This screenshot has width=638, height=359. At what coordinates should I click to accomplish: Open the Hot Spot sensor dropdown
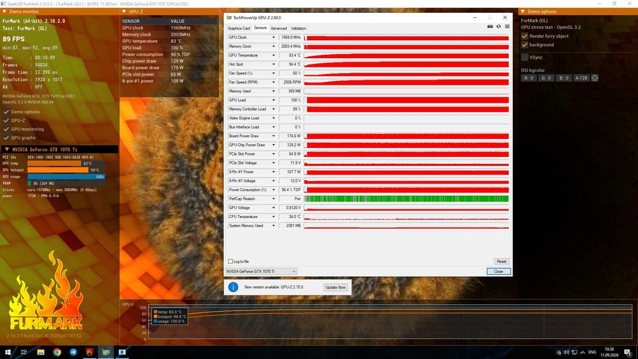pyautogui.click(x=274, y=64)
